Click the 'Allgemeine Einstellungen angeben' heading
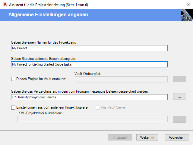 (48, 14)
